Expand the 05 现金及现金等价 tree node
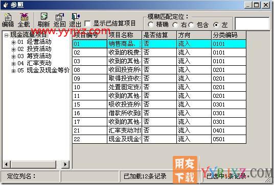The width and height of the screenshot is (274, 185). [13, 71]
